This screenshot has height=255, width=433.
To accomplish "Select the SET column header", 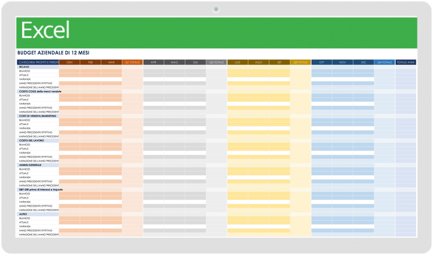I will 280,63.
